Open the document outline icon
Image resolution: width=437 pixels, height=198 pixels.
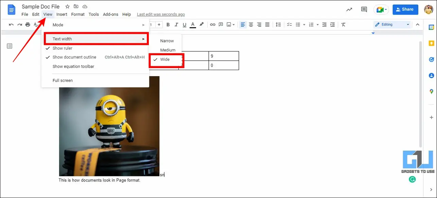tap(10, 46)
